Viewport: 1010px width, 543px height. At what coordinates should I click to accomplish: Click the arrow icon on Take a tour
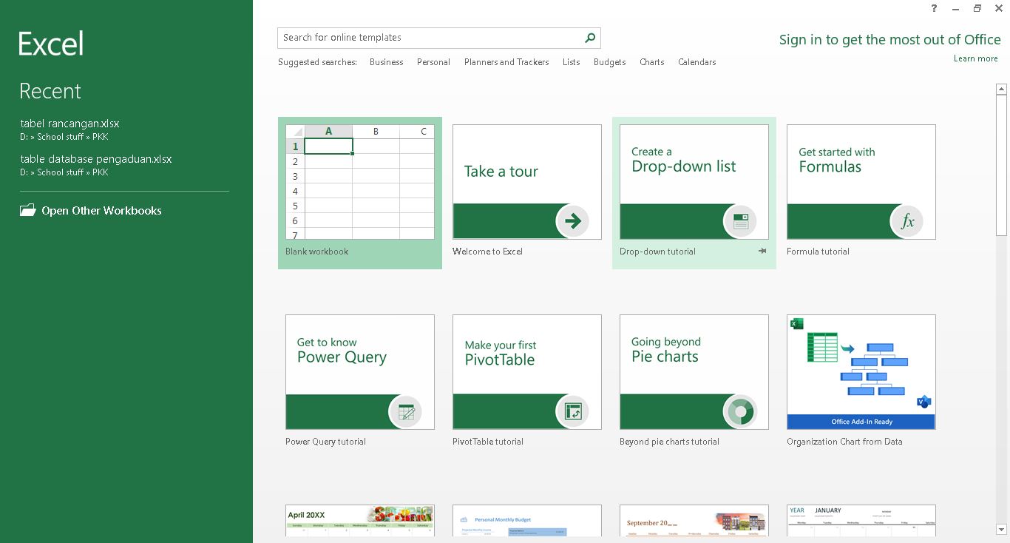(573, 221)
